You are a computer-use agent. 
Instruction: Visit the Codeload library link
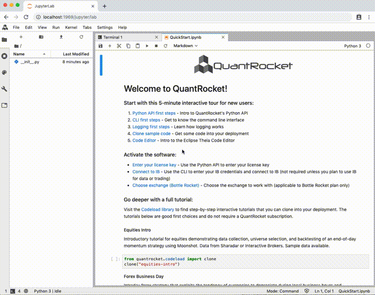(157, 210)
